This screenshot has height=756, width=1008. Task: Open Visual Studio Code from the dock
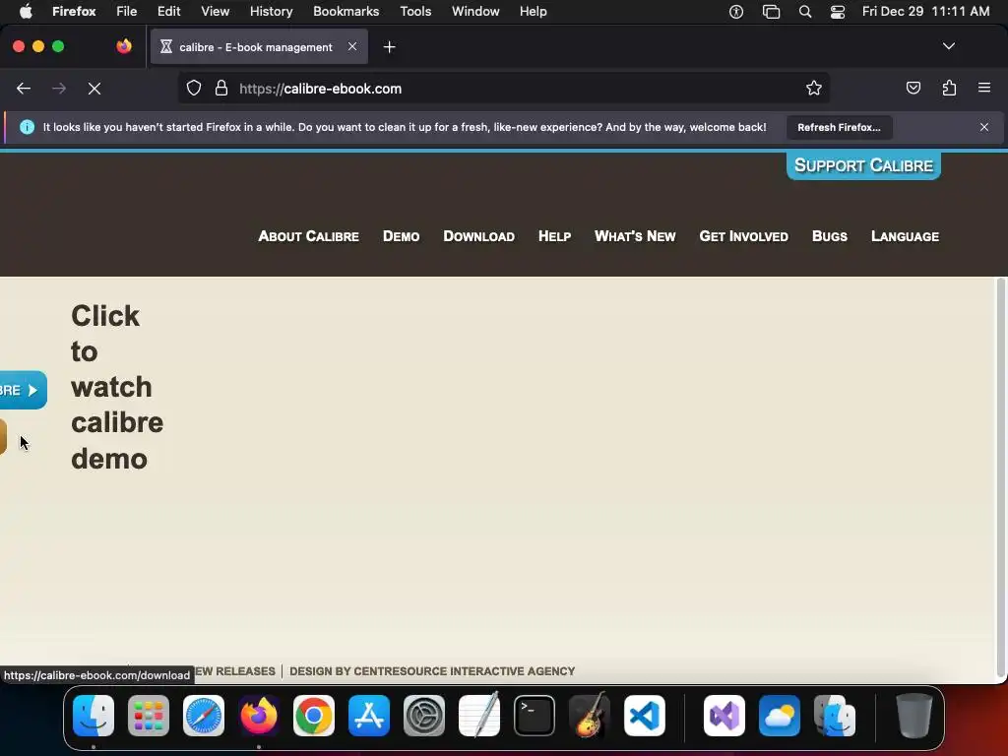[645, 716]
